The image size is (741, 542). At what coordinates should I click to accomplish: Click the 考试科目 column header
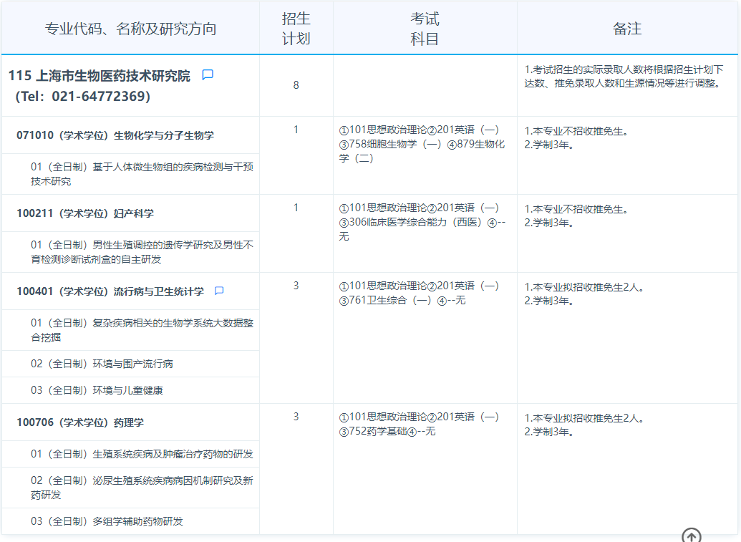[425, 29]
